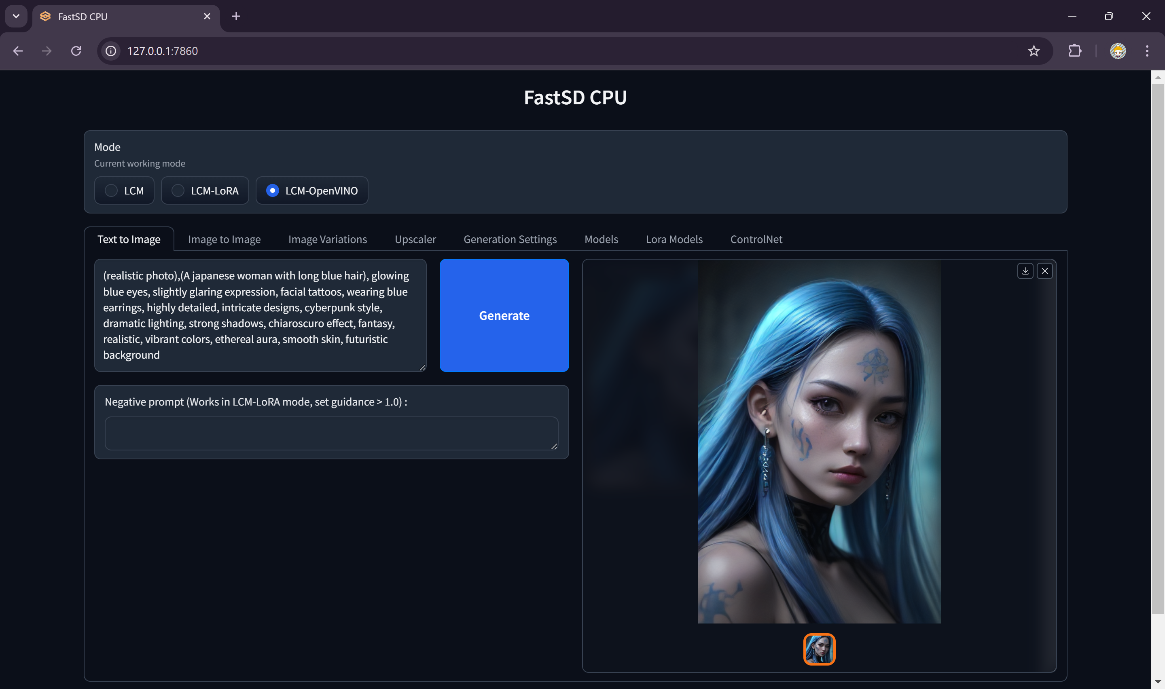Open the site information icon in address bar
Image resolution: width=1165 pixels, height=689 pixels.
(x=110, y=51)
